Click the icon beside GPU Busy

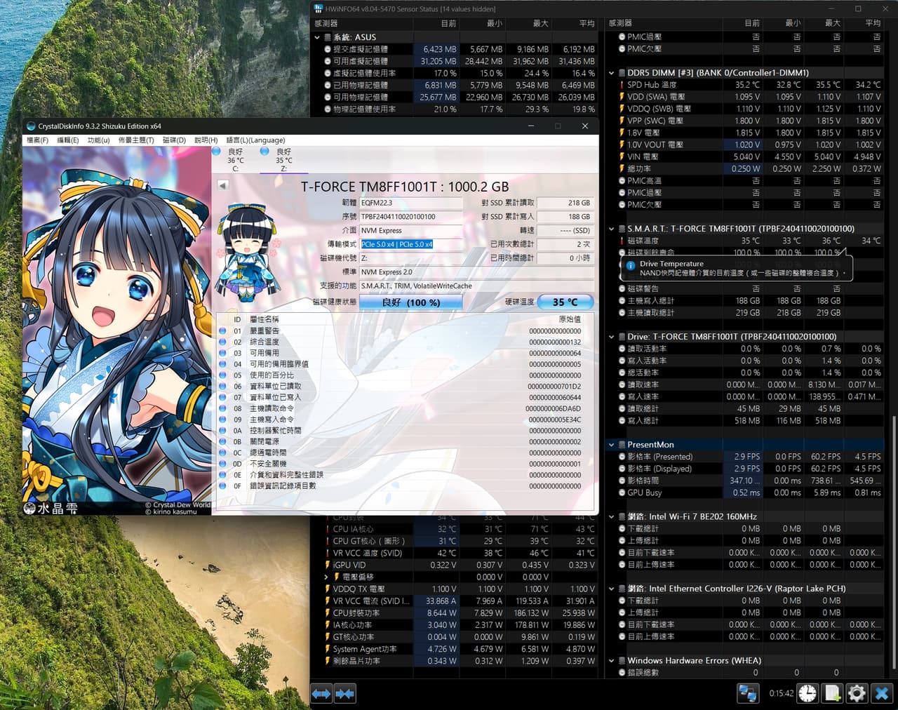pyautogui.click(x=622, y=493)
